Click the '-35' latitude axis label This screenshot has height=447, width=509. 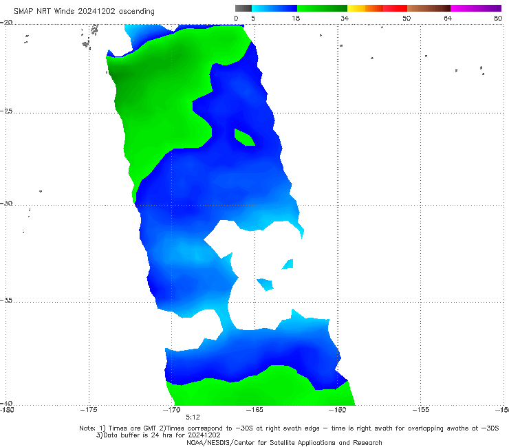[6, 300]
